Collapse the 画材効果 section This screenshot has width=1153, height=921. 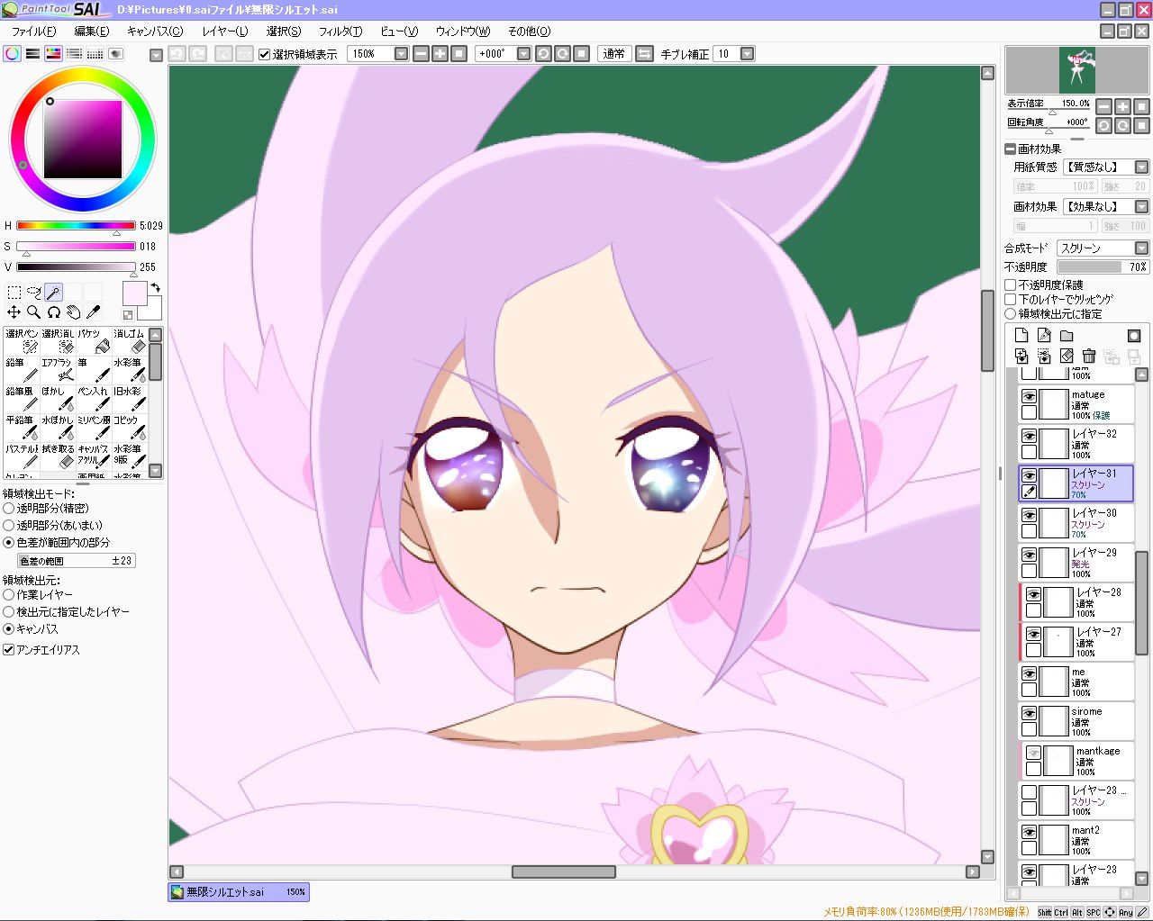[x=1011, y=149]
